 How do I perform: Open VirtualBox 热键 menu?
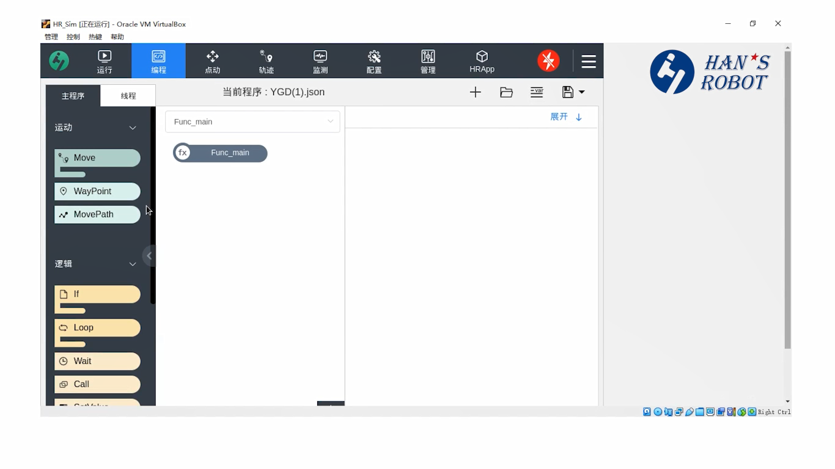pos(95,37)
